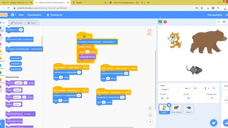Switch to large stage layout
This screenshot has width=228, height=128.
224,22
